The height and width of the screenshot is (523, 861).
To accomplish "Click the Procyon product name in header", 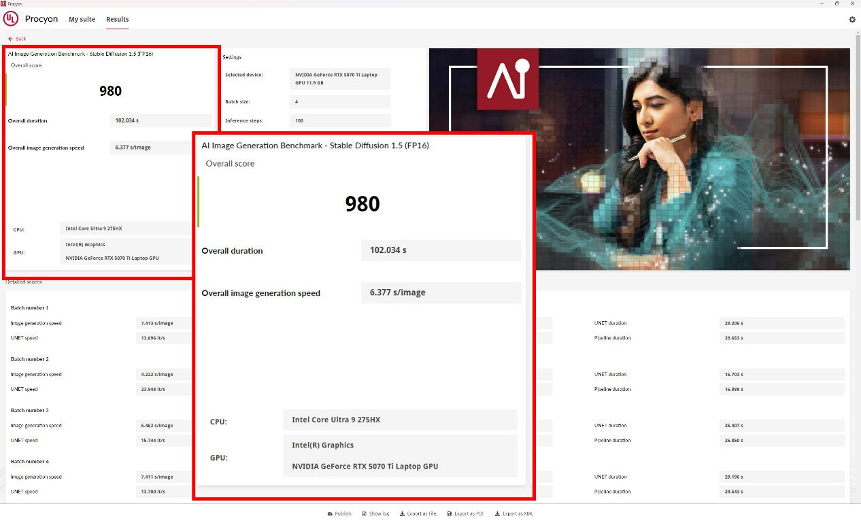I will point(41,19).
